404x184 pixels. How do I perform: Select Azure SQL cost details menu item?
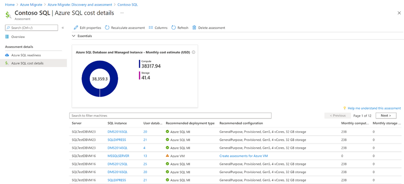tap(34, 63)
